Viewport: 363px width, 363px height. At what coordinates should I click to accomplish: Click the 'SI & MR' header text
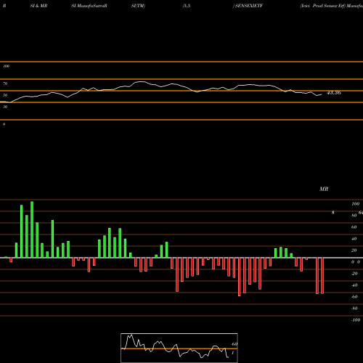(x=38, y=6)
